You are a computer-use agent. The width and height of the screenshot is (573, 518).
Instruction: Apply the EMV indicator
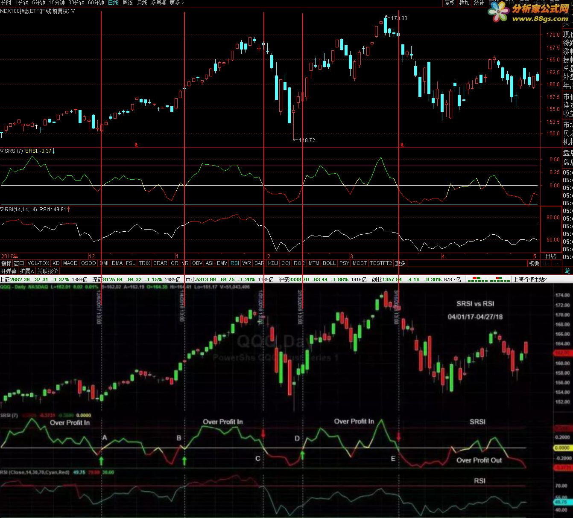click(x=222, y=263)
